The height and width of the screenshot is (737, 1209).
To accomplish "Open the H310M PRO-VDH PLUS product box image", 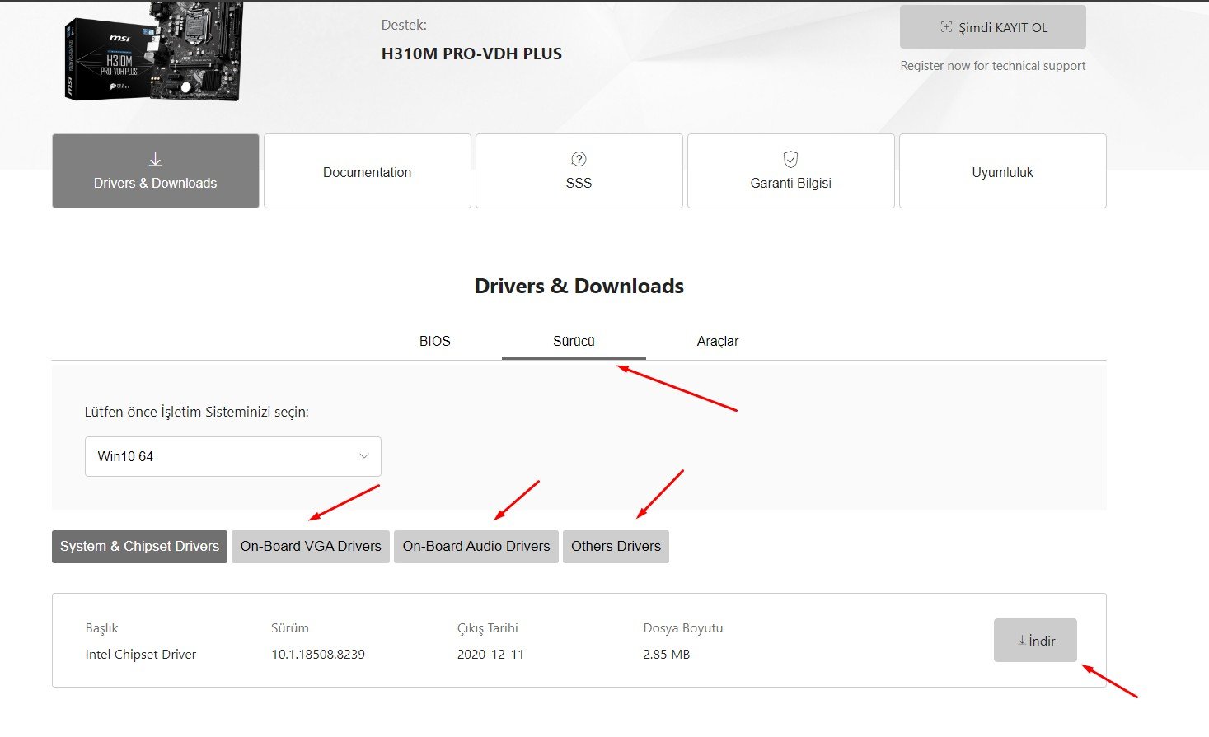I will coord(154,51).
